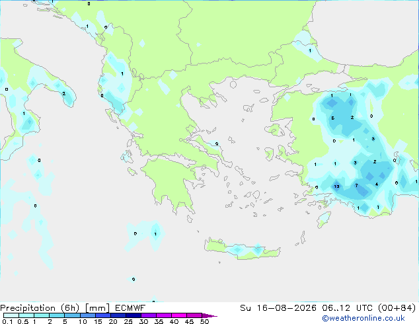Image resolution: width=419 pixels, height=324 pixels.
Task: Click the 30–35 mm purple legend swatch
Action: (149, 315)
